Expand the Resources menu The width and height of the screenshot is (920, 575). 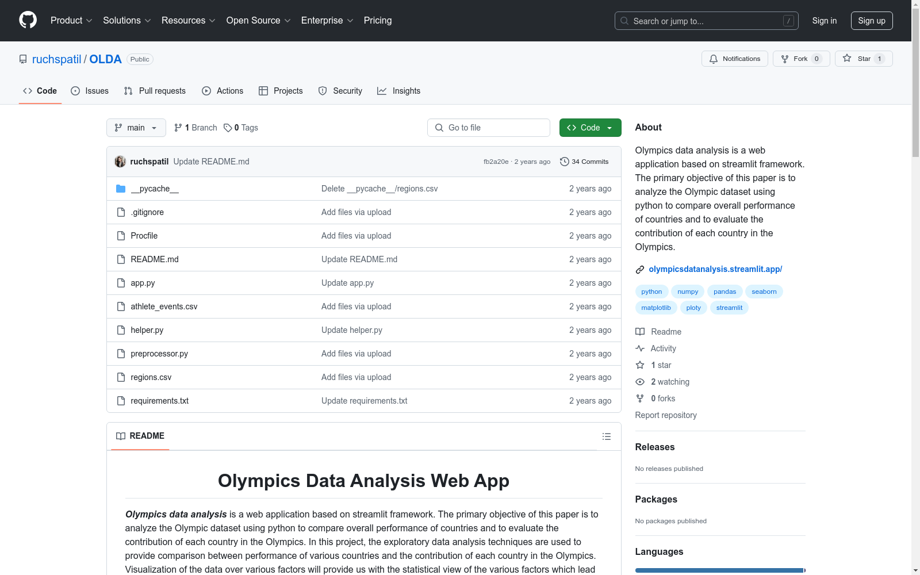[189, 21]
